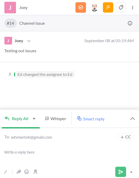Click the green send button
This screenshot has width=139, height=178.
[121, 172]
